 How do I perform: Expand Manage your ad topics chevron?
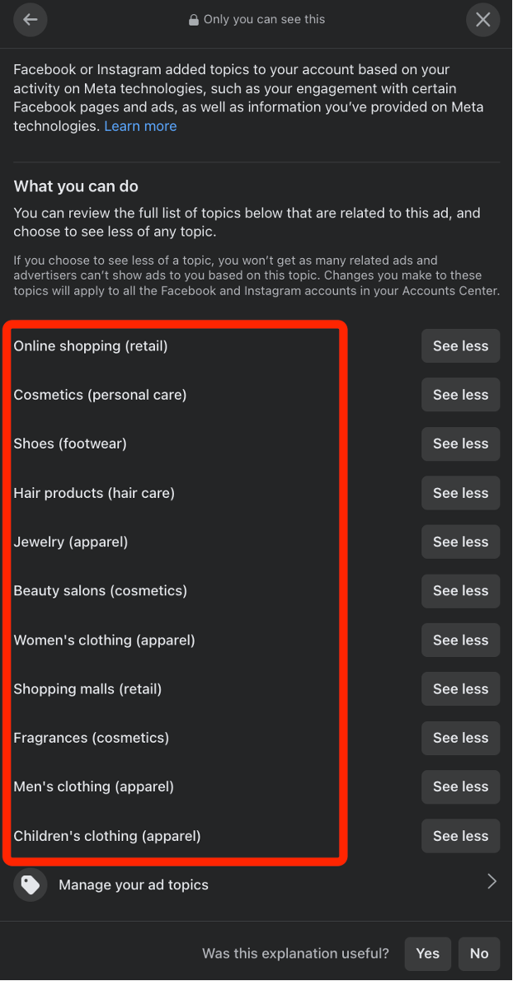coord(492,882)
